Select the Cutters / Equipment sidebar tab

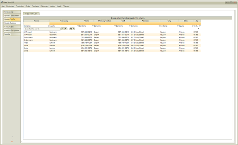[x=12, y=31]
